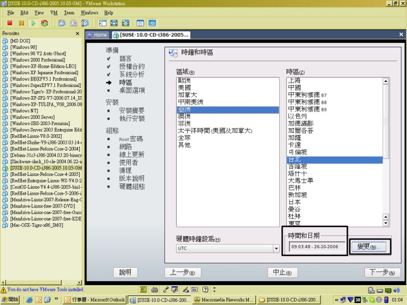The height and width of the screenshot is (305, 407).
Task: Select 新加坡 in the time zone list
Action: point(335,195)
